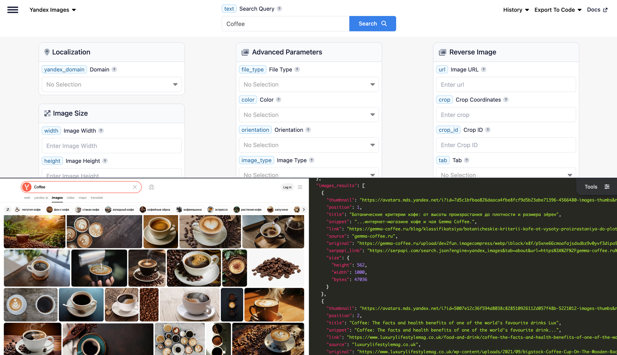Open the coffee plantation sunrise thumbnail

(35, 231)
